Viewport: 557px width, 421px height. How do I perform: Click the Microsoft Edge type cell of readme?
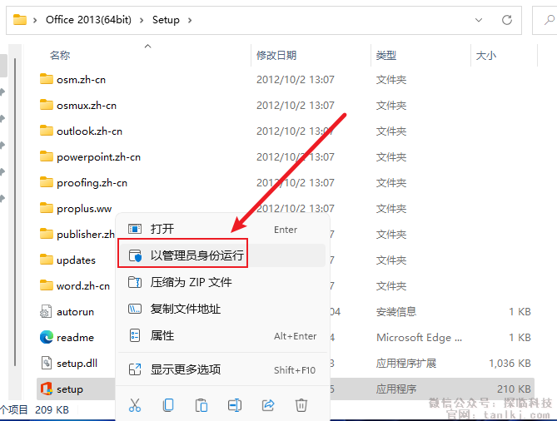click(x=419, y=337)
